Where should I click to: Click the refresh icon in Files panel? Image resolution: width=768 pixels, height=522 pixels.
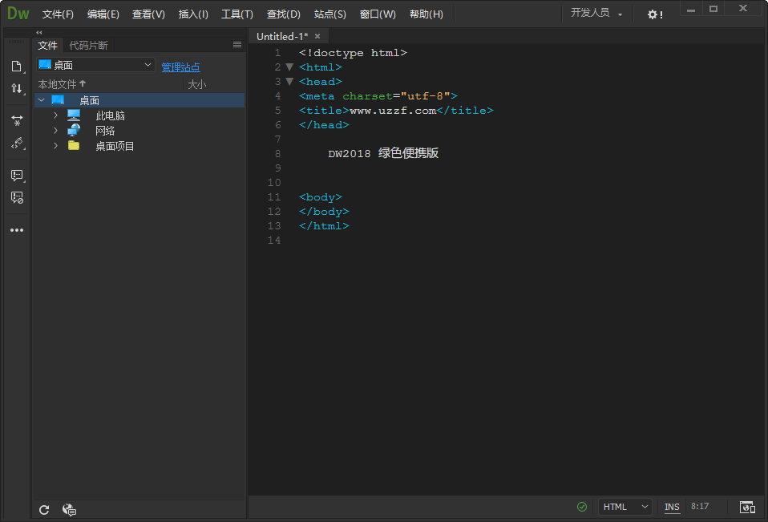[x=44, y=510]
